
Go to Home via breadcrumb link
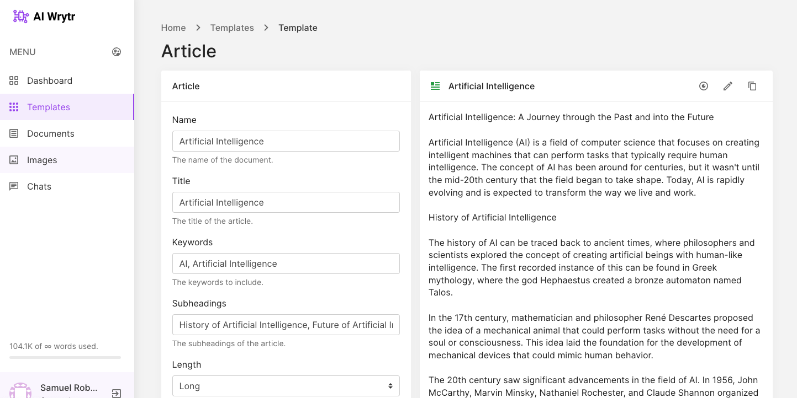point(173,28)
